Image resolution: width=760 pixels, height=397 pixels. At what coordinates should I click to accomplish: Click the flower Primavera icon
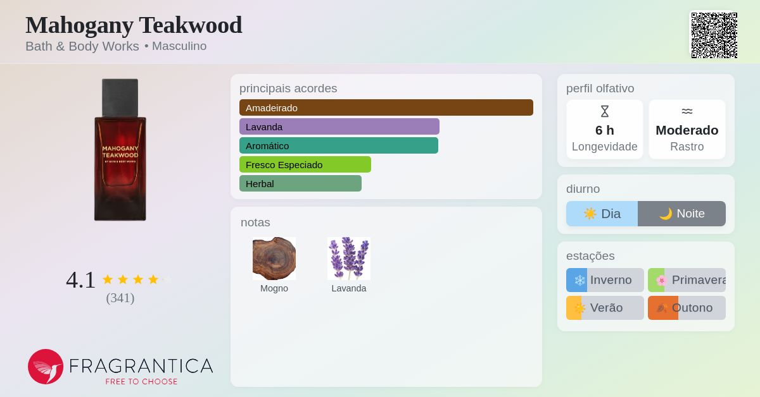coord(661,280)
